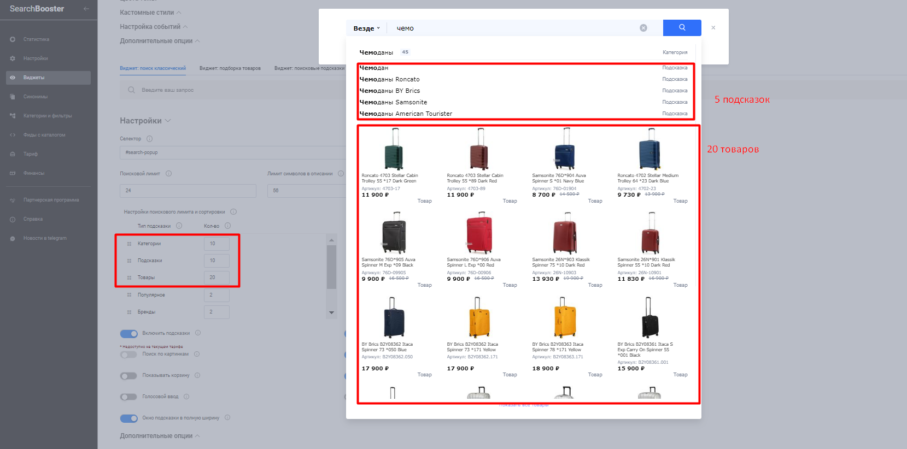Collapse the SearchBooster sidebar with the arrow
The width and height of the screenshot is (907, 449).
click(86, 9)
